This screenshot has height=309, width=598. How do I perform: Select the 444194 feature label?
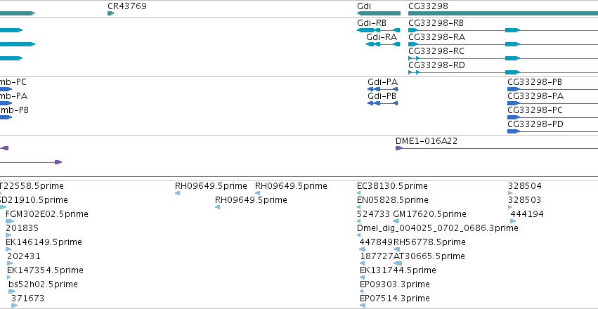coord(527,214)
